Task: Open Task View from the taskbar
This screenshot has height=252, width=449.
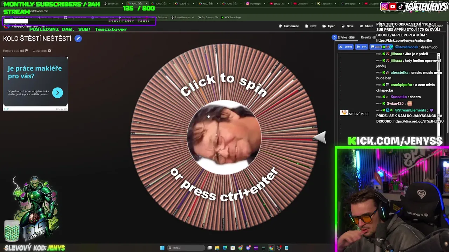Action: 209,248
